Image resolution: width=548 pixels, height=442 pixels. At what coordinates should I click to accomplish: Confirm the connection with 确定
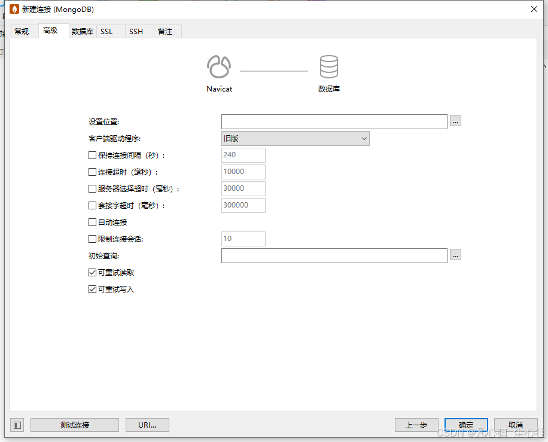[x=466, y=425]
